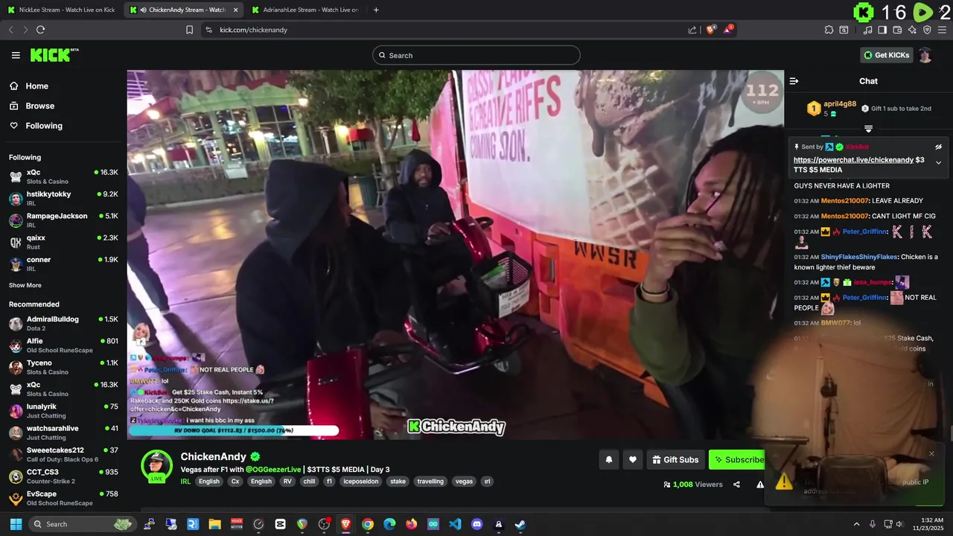Image resolution: width=953 pixels, height=536 pixels.
Task: Open EvScape channel in Recommended
Action: [63, 498]
